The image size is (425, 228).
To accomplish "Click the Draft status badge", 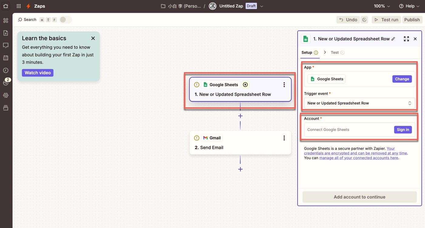I will click(x=251, y=6).
